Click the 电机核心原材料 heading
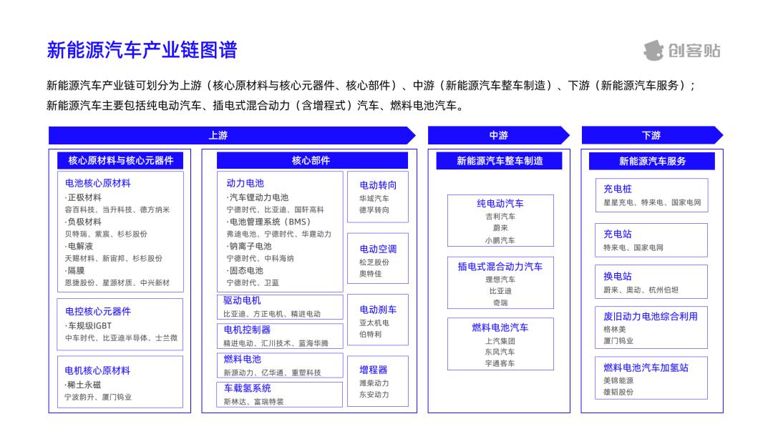The image size is (773, 434). point(97,370)
